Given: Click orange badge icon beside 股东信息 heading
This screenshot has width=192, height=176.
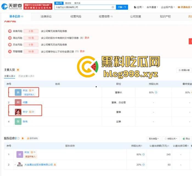Looking at the screenshot, I should (23, 138).
